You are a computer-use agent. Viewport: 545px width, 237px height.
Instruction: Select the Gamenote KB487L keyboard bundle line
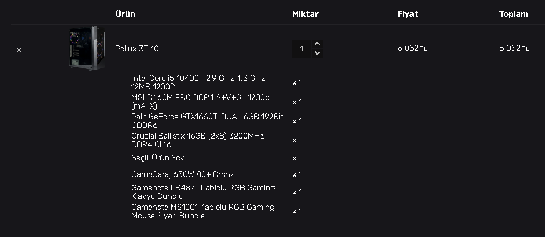click(203, 192)
